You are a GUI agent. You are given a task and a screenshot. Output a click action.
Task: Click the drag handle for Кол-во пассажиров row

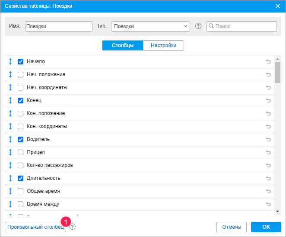pos(10,165)
